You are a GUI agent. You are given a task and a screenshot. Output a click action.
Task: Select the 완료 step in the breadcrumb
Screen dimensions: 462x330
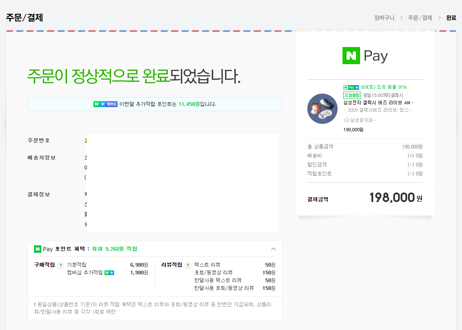[x=451, y=18]
